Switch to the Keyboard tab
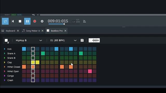This screenshot has height=93, width=166. (10, 31)
